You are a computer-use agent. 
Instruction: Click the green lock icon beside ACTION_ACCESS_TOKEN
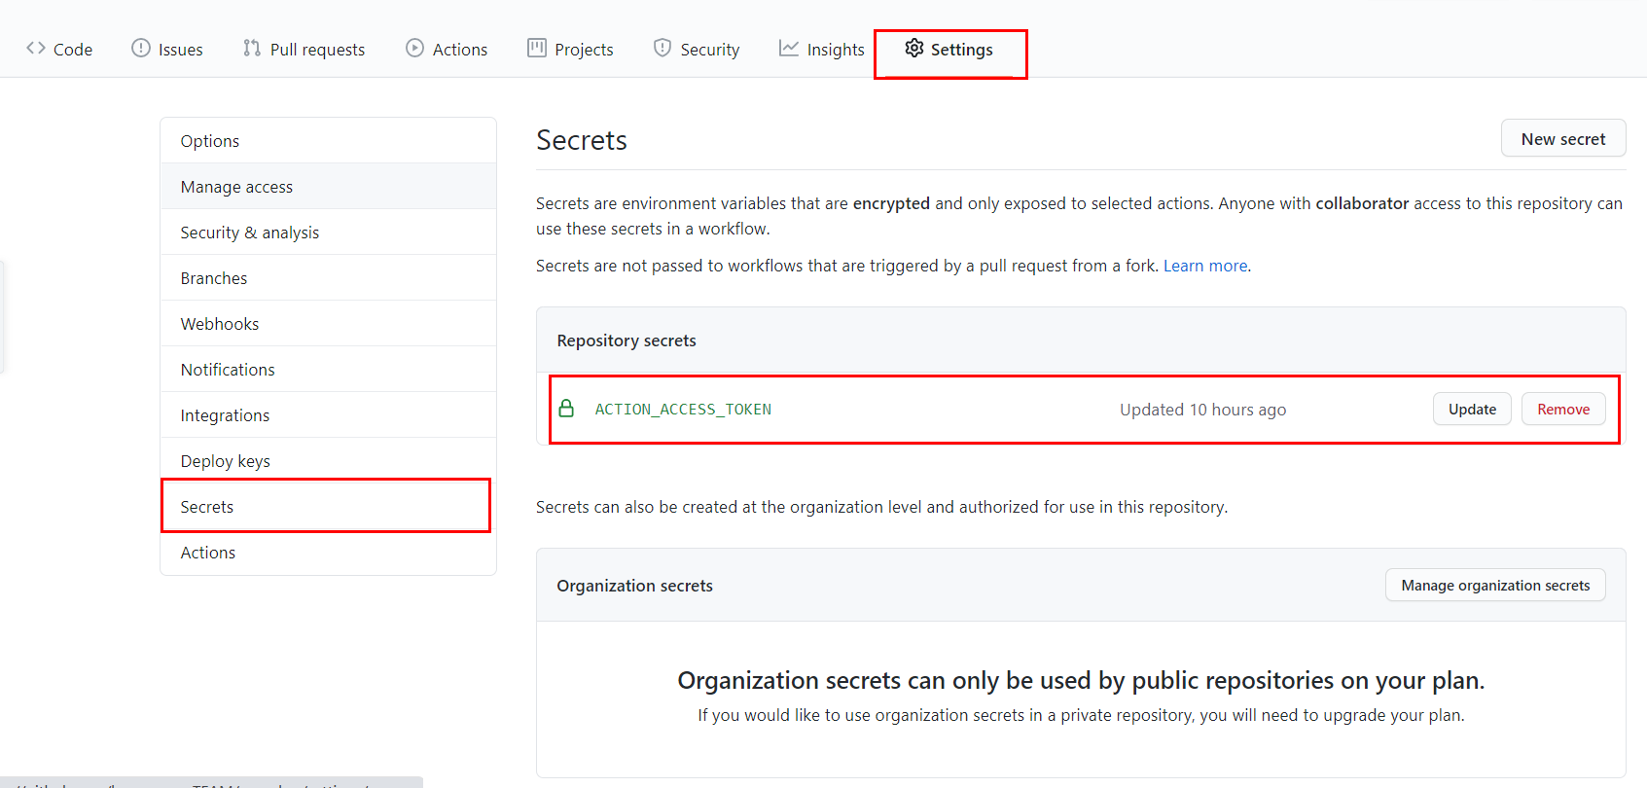(566, 409)
